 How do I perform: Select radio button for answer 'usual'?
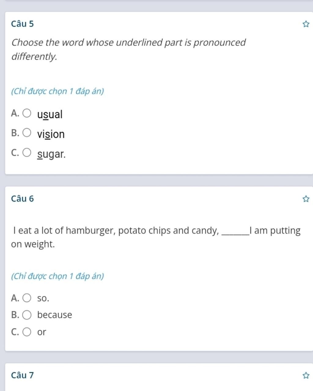27,113
